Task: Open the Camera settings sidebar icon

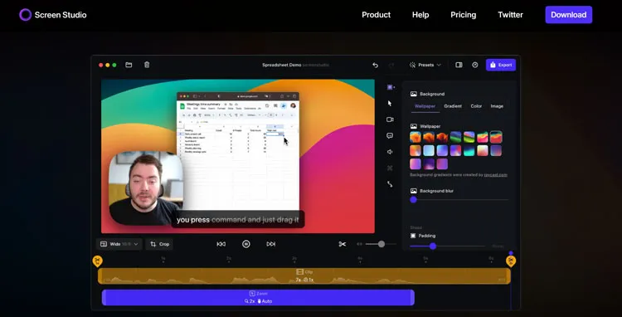Action: [390, 119]
